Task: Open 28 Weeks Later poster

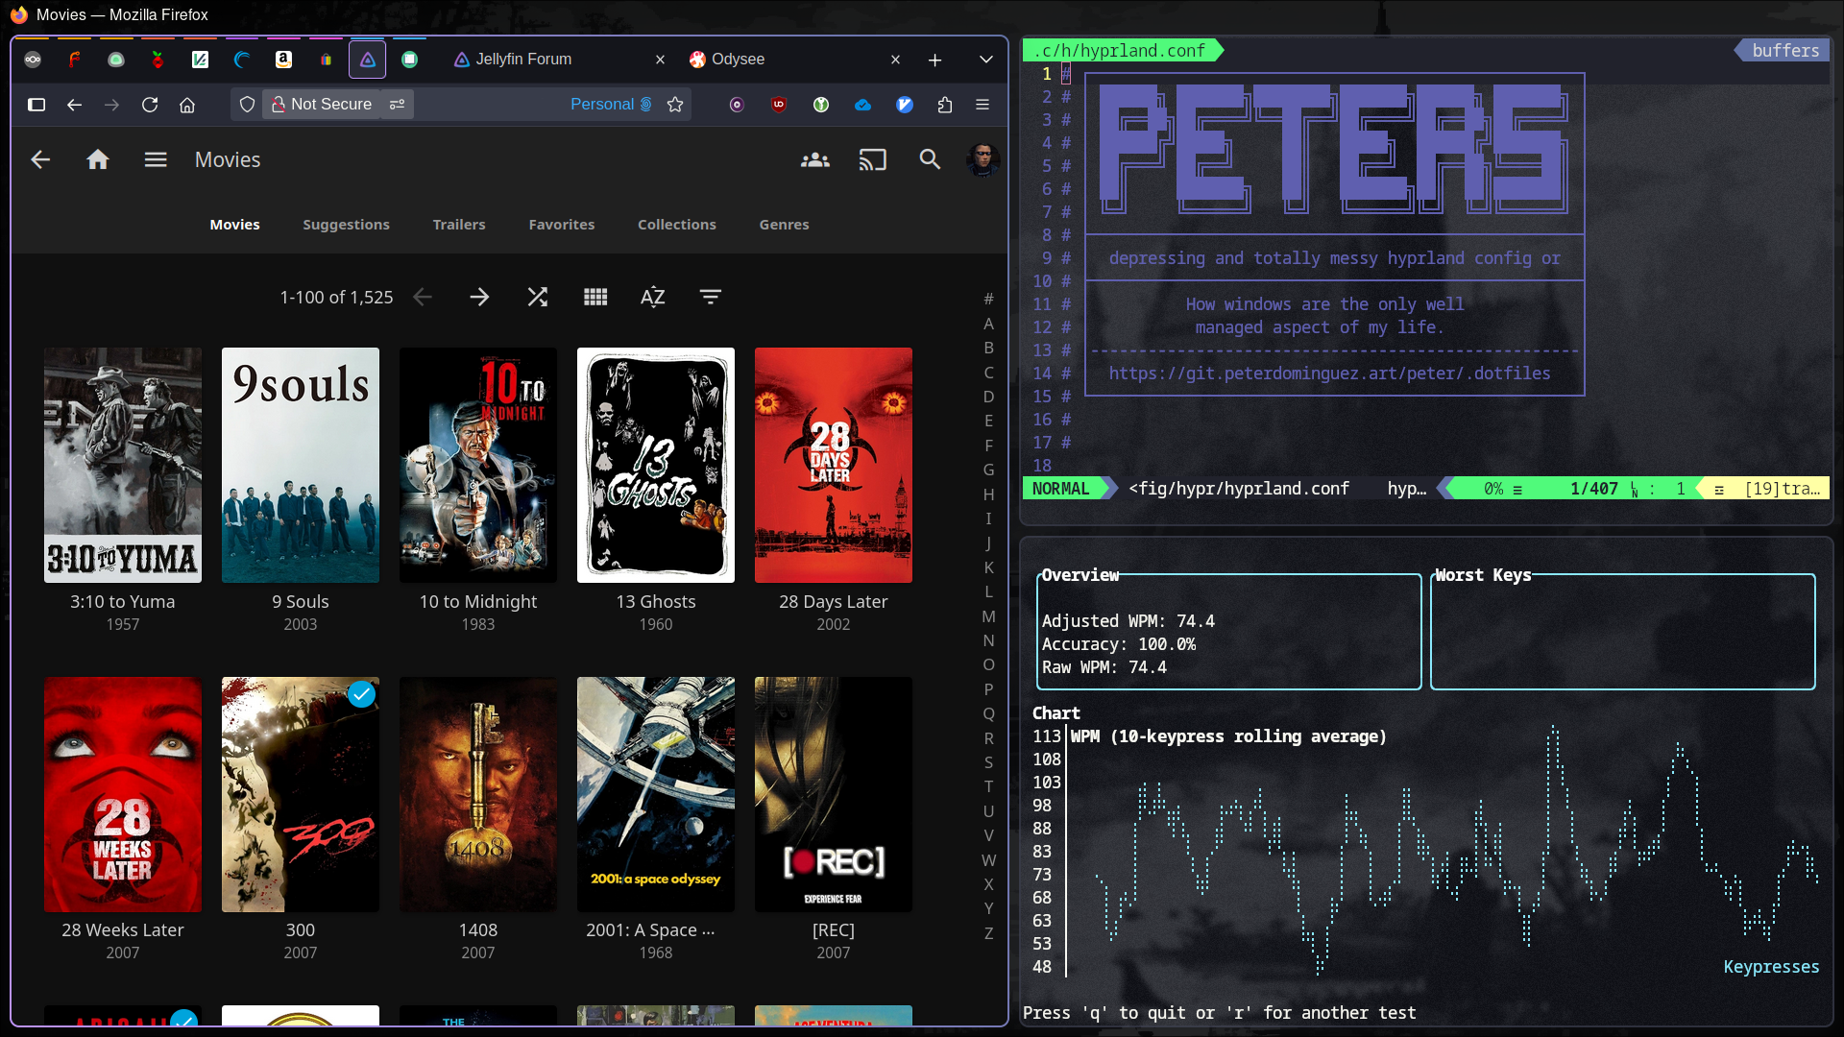Action: [123, 794]
